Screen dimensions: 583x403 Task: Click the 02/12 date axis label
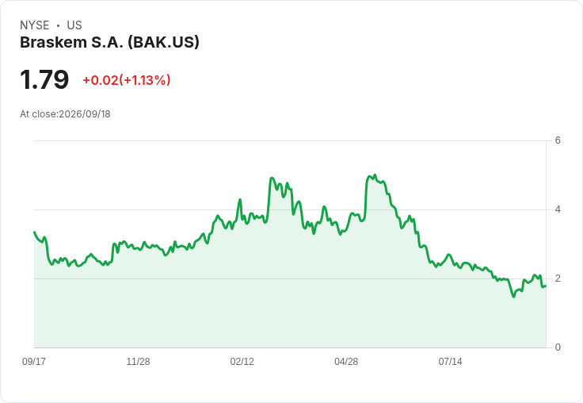click(x=242, y=362)
